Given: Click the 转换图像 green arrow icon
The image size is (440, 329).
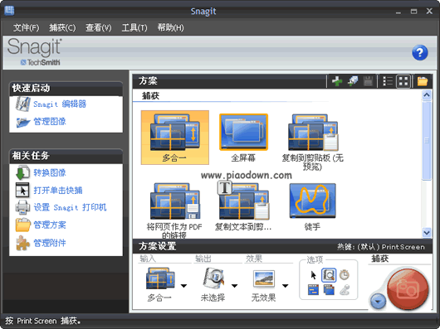Looking at the screenshot, I should coord(22,172).
